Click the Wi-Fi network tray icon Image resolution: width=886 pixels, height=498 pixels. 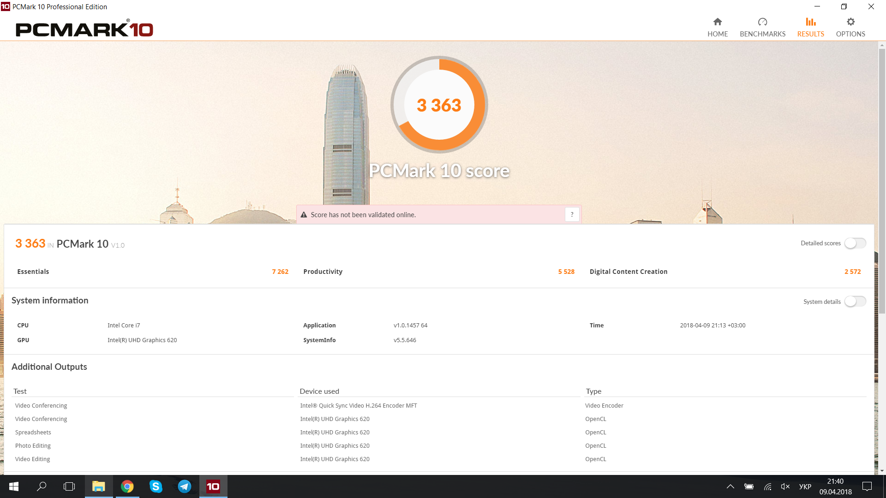click(767, 486)
